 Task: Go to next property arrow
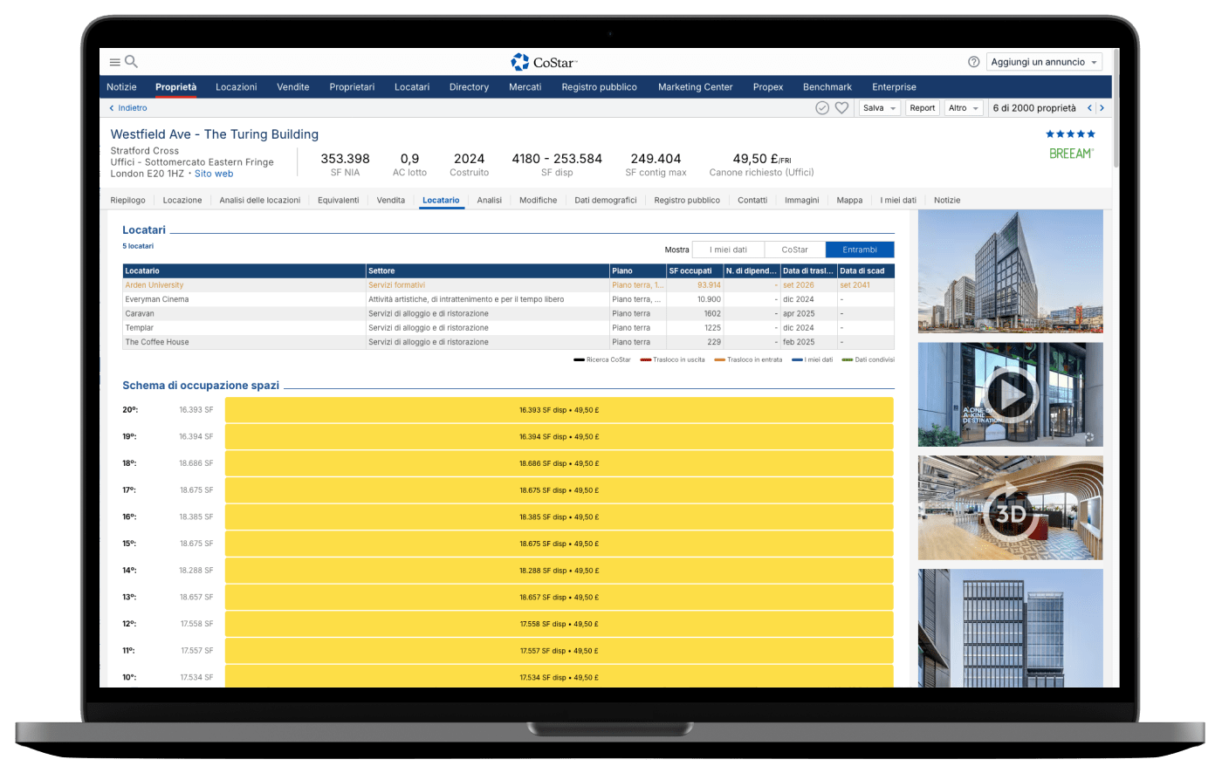point(1102,108)
